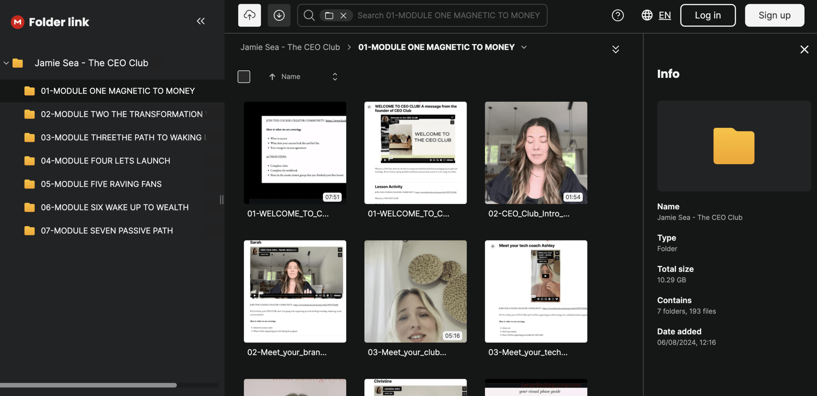Click the Log in button

pos(708,15)
